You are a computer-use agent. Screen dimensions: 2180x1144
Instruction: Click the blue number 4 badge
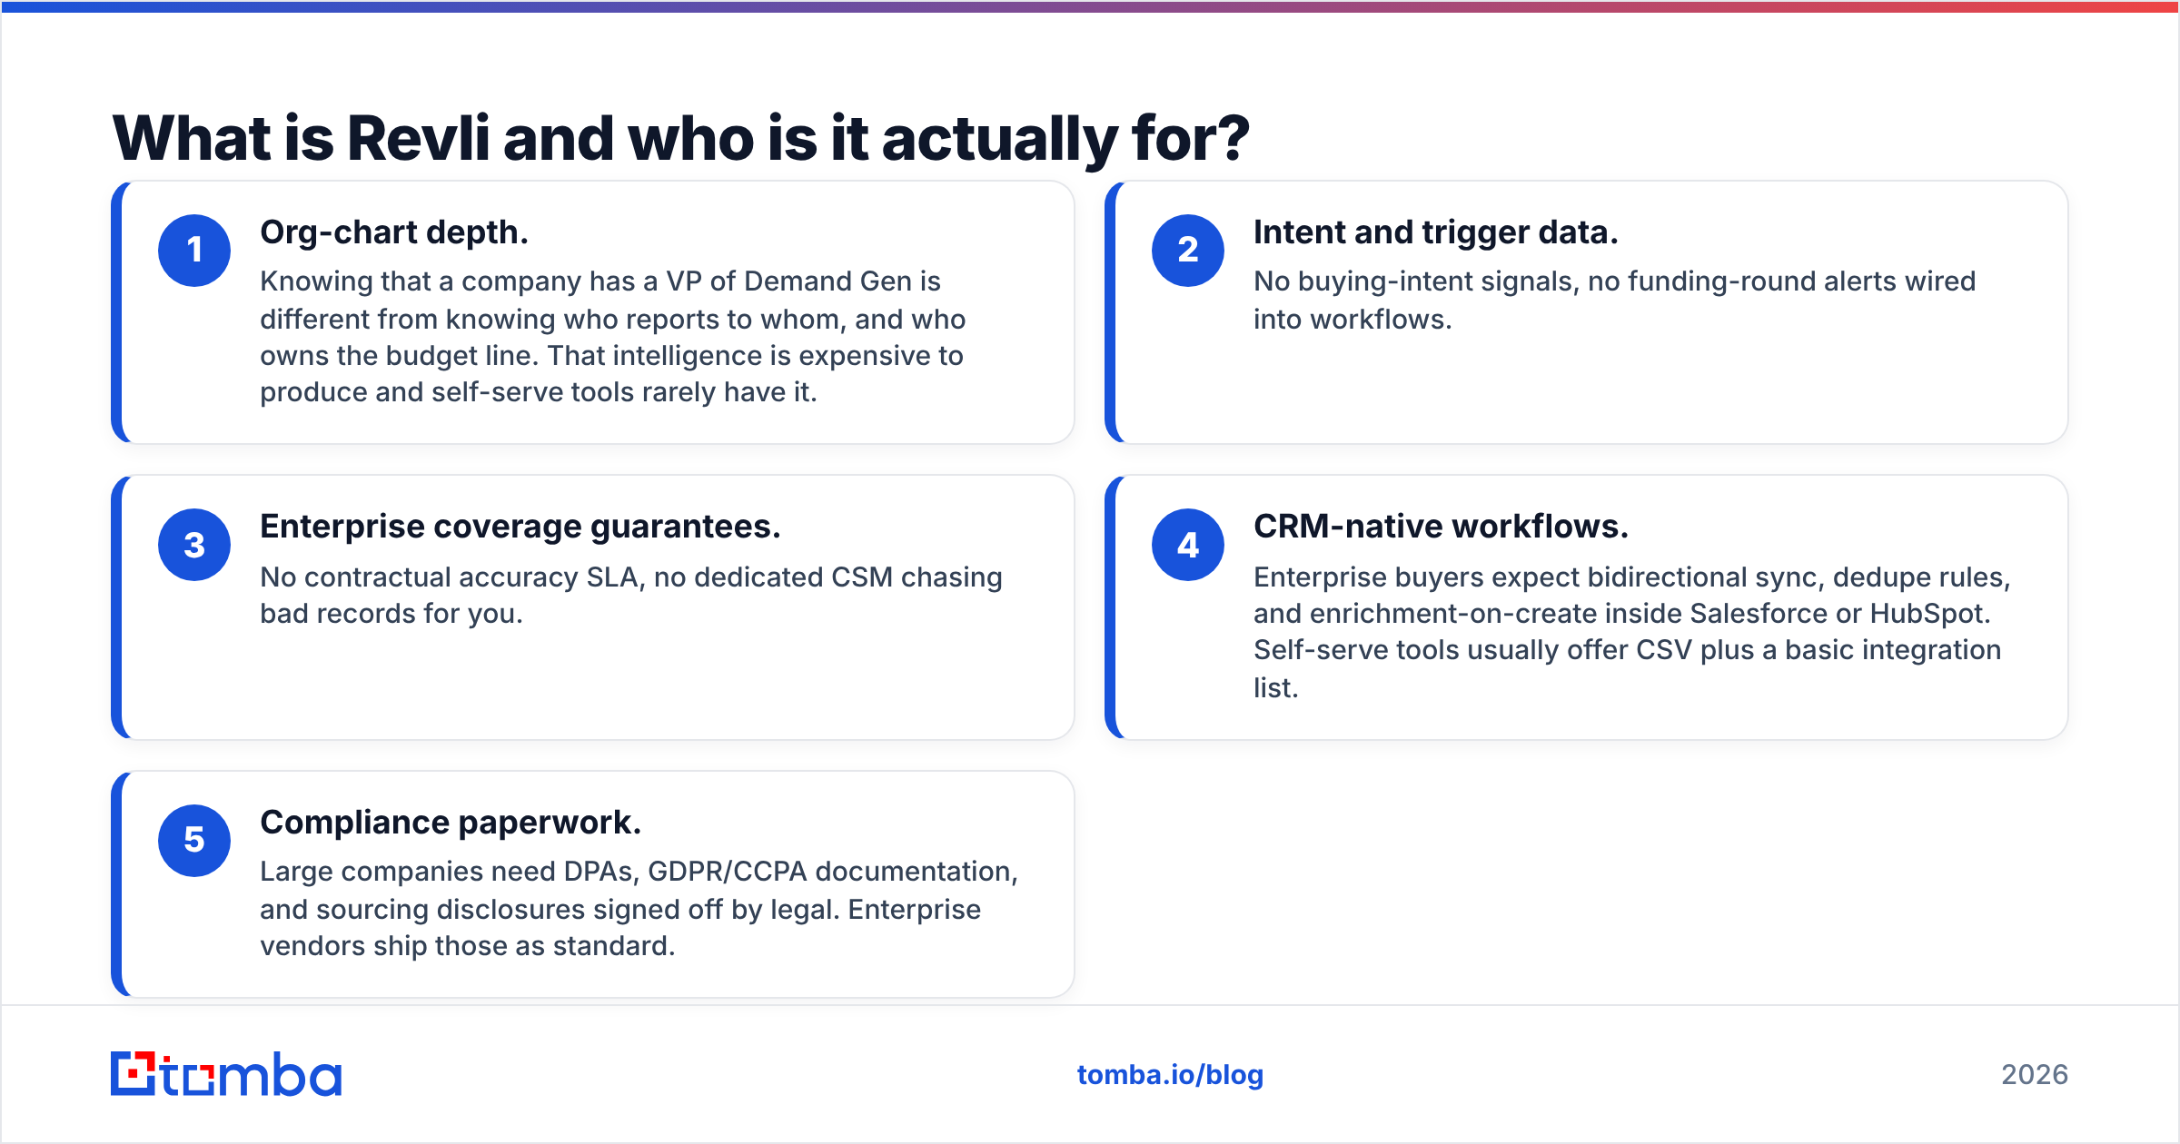click(1188, 545)
